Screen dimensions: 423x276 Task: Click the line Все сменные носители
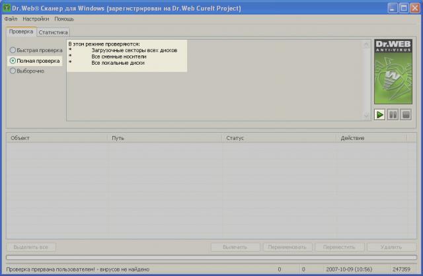click(x=119, y=57)
